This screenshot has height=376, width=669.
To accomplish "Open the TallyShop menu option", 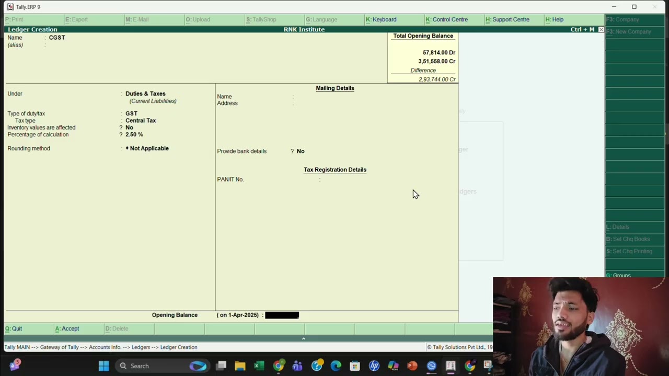I will coord(261,19).
